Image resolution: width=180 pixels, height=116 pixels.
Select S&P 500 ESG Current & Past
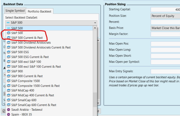(x=49, y=57)
